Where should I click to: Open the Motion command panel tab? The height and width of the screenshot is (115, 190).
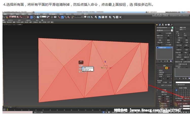coord(166,25)
